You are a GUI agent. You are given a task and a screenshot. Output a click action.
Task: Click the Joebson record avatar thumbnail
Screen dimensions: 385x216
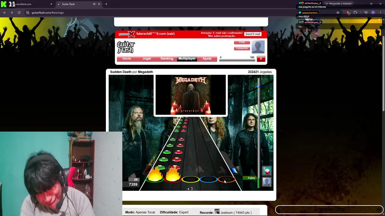(217, 211)
